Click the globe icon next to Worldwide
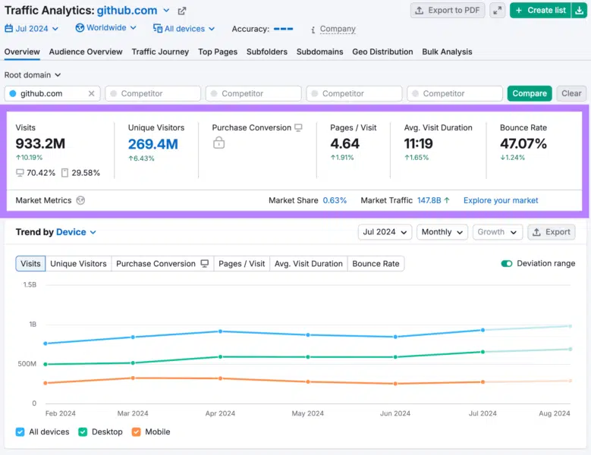Viewport: 591px width, 455px height. coord(80,28)
